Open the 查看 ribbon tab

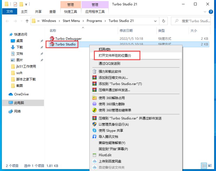tap(52, 12)
